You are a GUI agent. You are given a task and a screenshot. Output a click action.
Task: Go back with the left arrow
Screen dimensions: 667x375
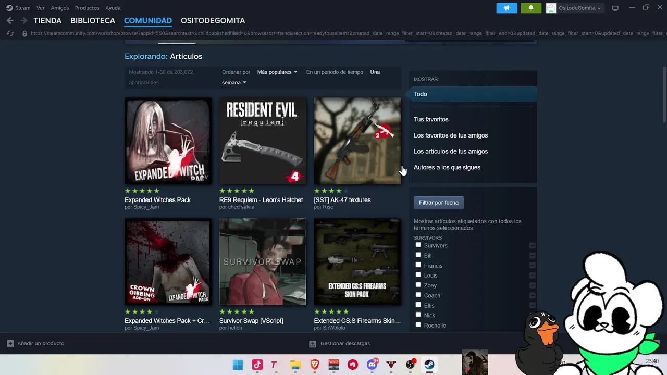click(10, 21)
